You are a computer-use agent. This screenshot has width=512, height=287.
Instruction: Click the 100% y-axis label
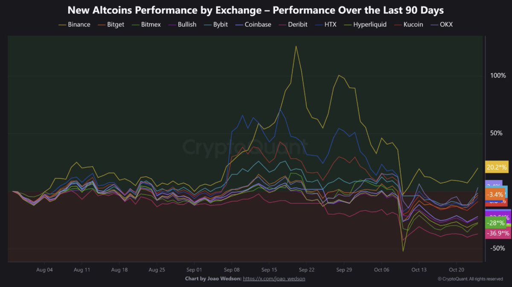pyautogui.click(x=497, y=75)
